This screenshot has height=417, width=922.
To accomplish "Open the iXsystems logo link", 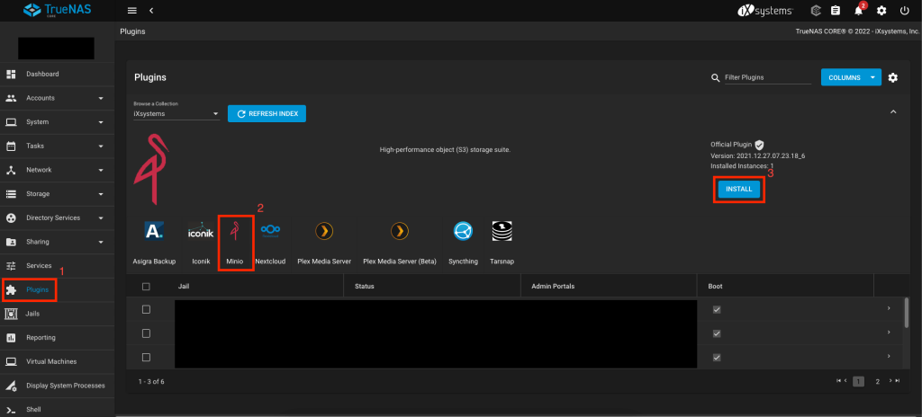I will (x=765, y=11).
